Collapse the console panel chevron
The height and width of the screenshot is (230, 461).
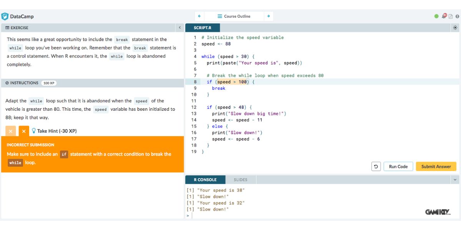pyautogui.click(x=455, y=179)
